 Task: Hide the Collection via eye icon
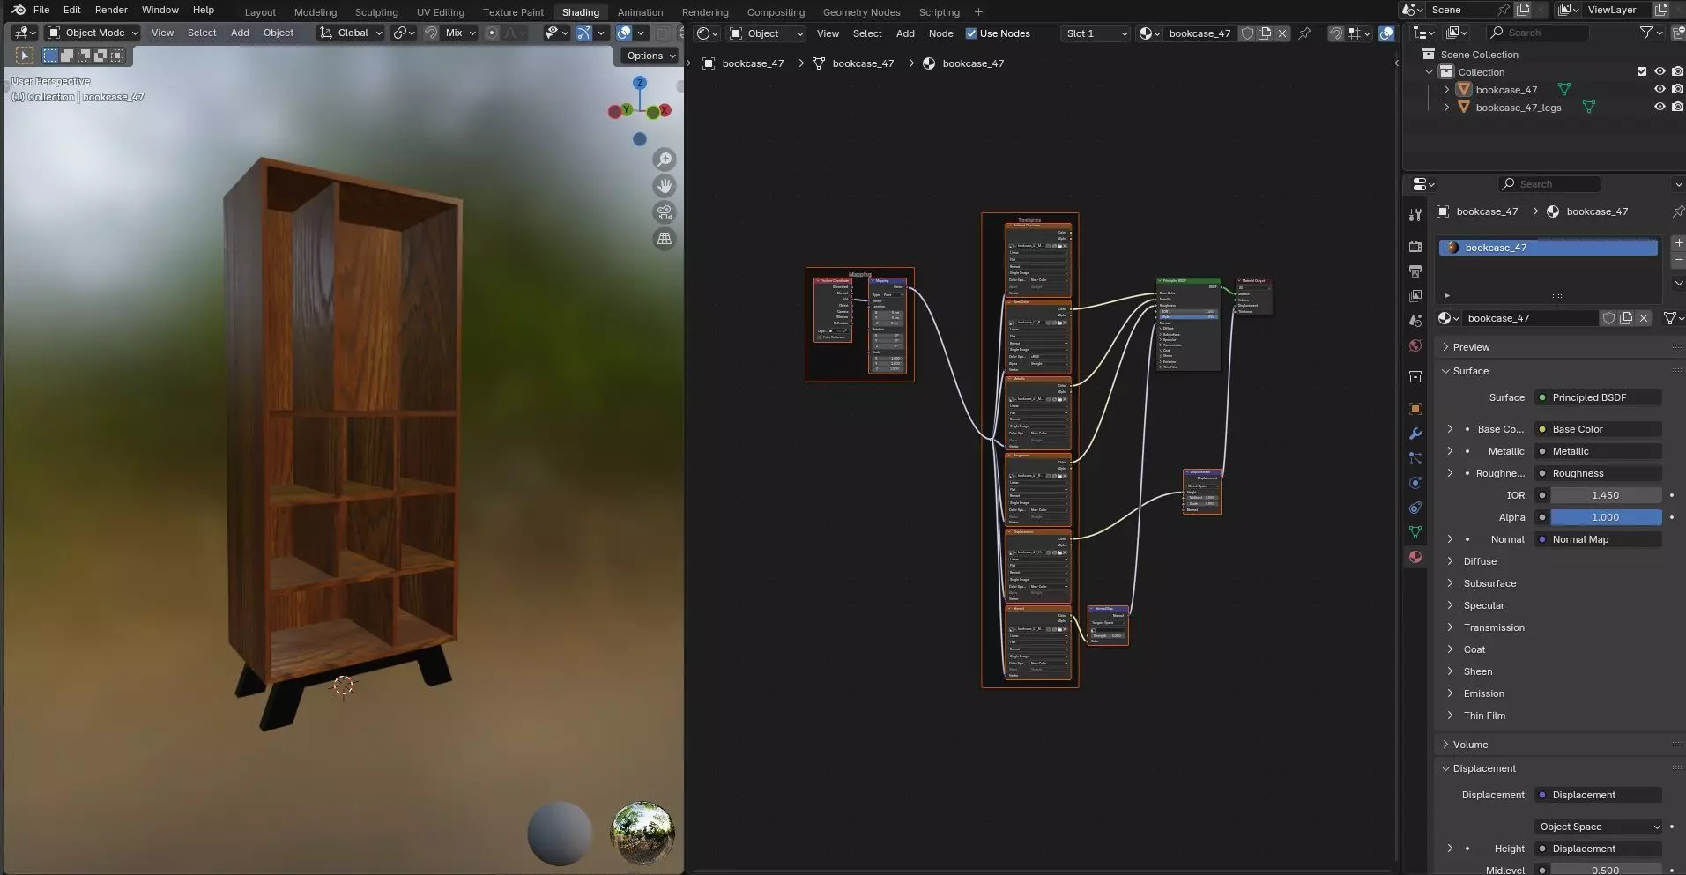point(1660,71)
